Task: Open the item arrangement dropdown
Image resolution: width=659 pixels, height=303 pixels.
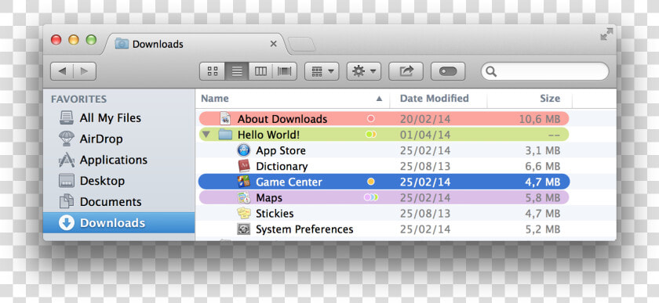Action: pos(322,71)
